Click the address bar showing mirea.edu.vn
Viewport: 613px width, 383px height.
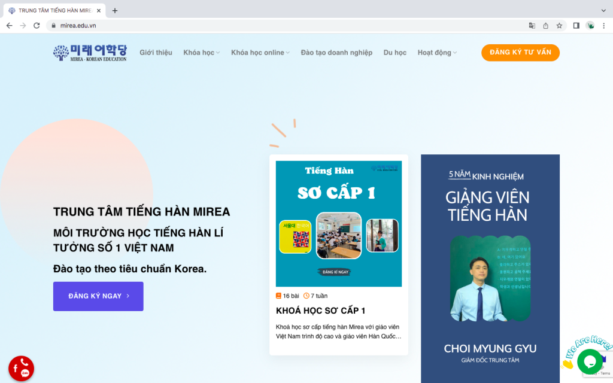click(289, 25)
